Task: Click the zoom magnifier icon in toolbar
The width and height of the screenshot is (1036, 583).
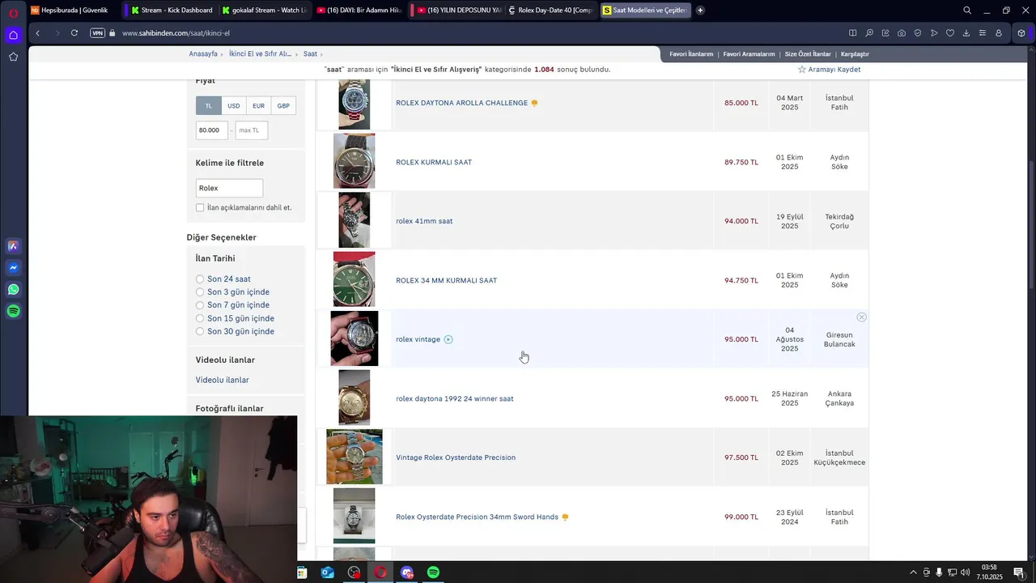Action: tap(868, 33)
